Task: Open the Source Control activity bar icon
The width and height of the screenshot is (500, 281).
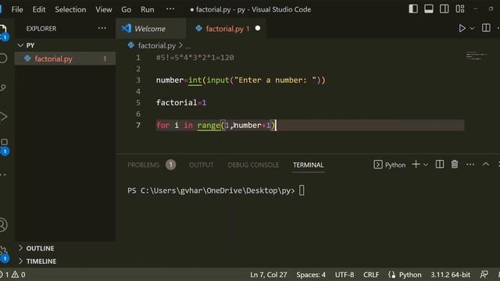Action: 3,87
